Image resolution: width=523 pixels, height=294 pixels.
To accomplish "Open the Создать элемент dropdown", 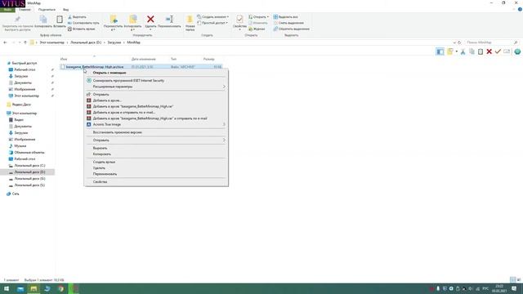I will [212, 17].
